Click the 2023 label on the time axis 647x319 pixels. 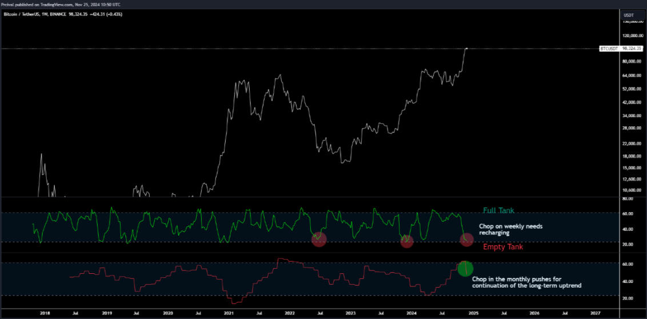pos(351,313)
